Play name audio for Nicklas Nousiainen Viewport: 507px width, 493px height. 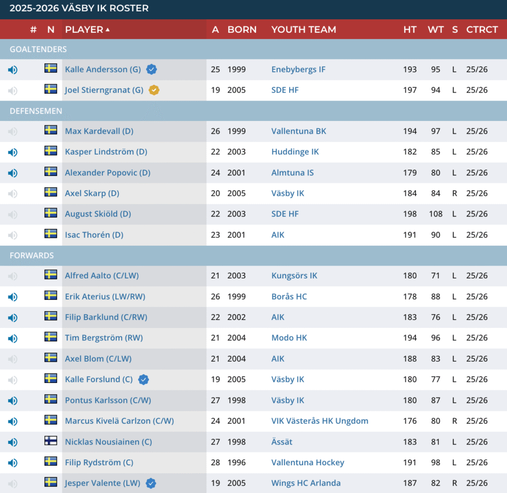[x=12, y=442]
